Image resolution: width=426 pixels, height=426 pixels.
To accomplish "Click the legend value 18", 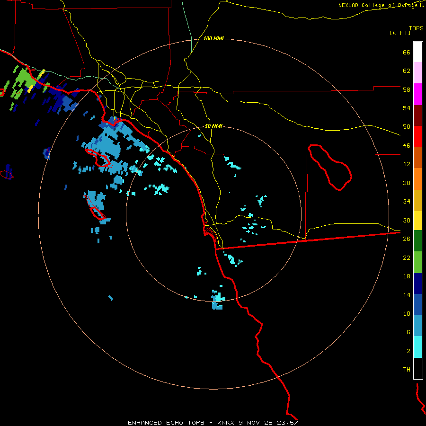I will 407,276.
